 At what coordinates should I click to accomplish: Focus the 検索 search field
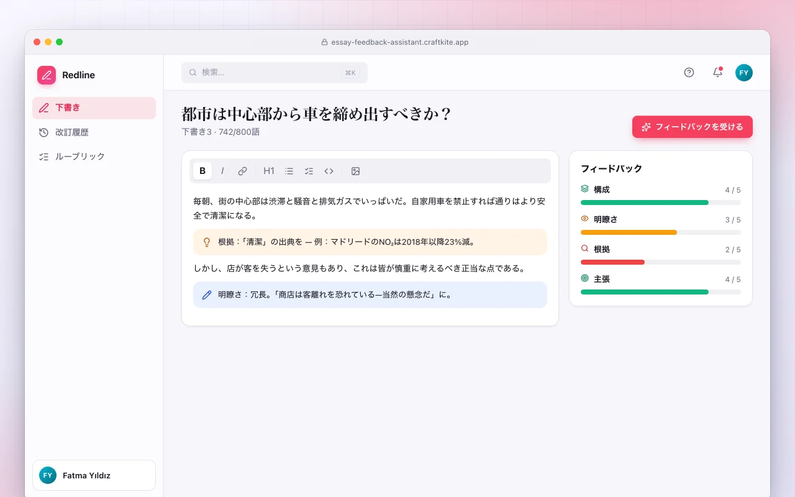275,73
